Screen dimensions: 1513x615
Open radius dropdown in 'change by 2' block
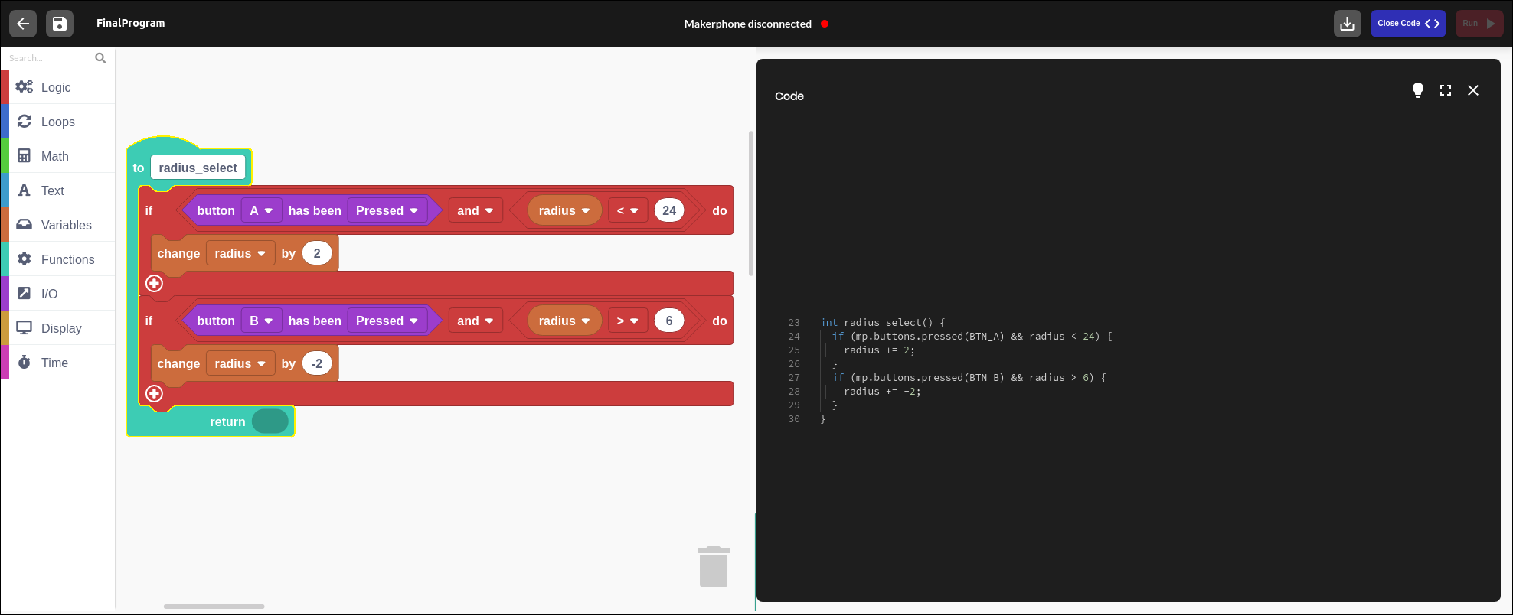coord(240,253)
